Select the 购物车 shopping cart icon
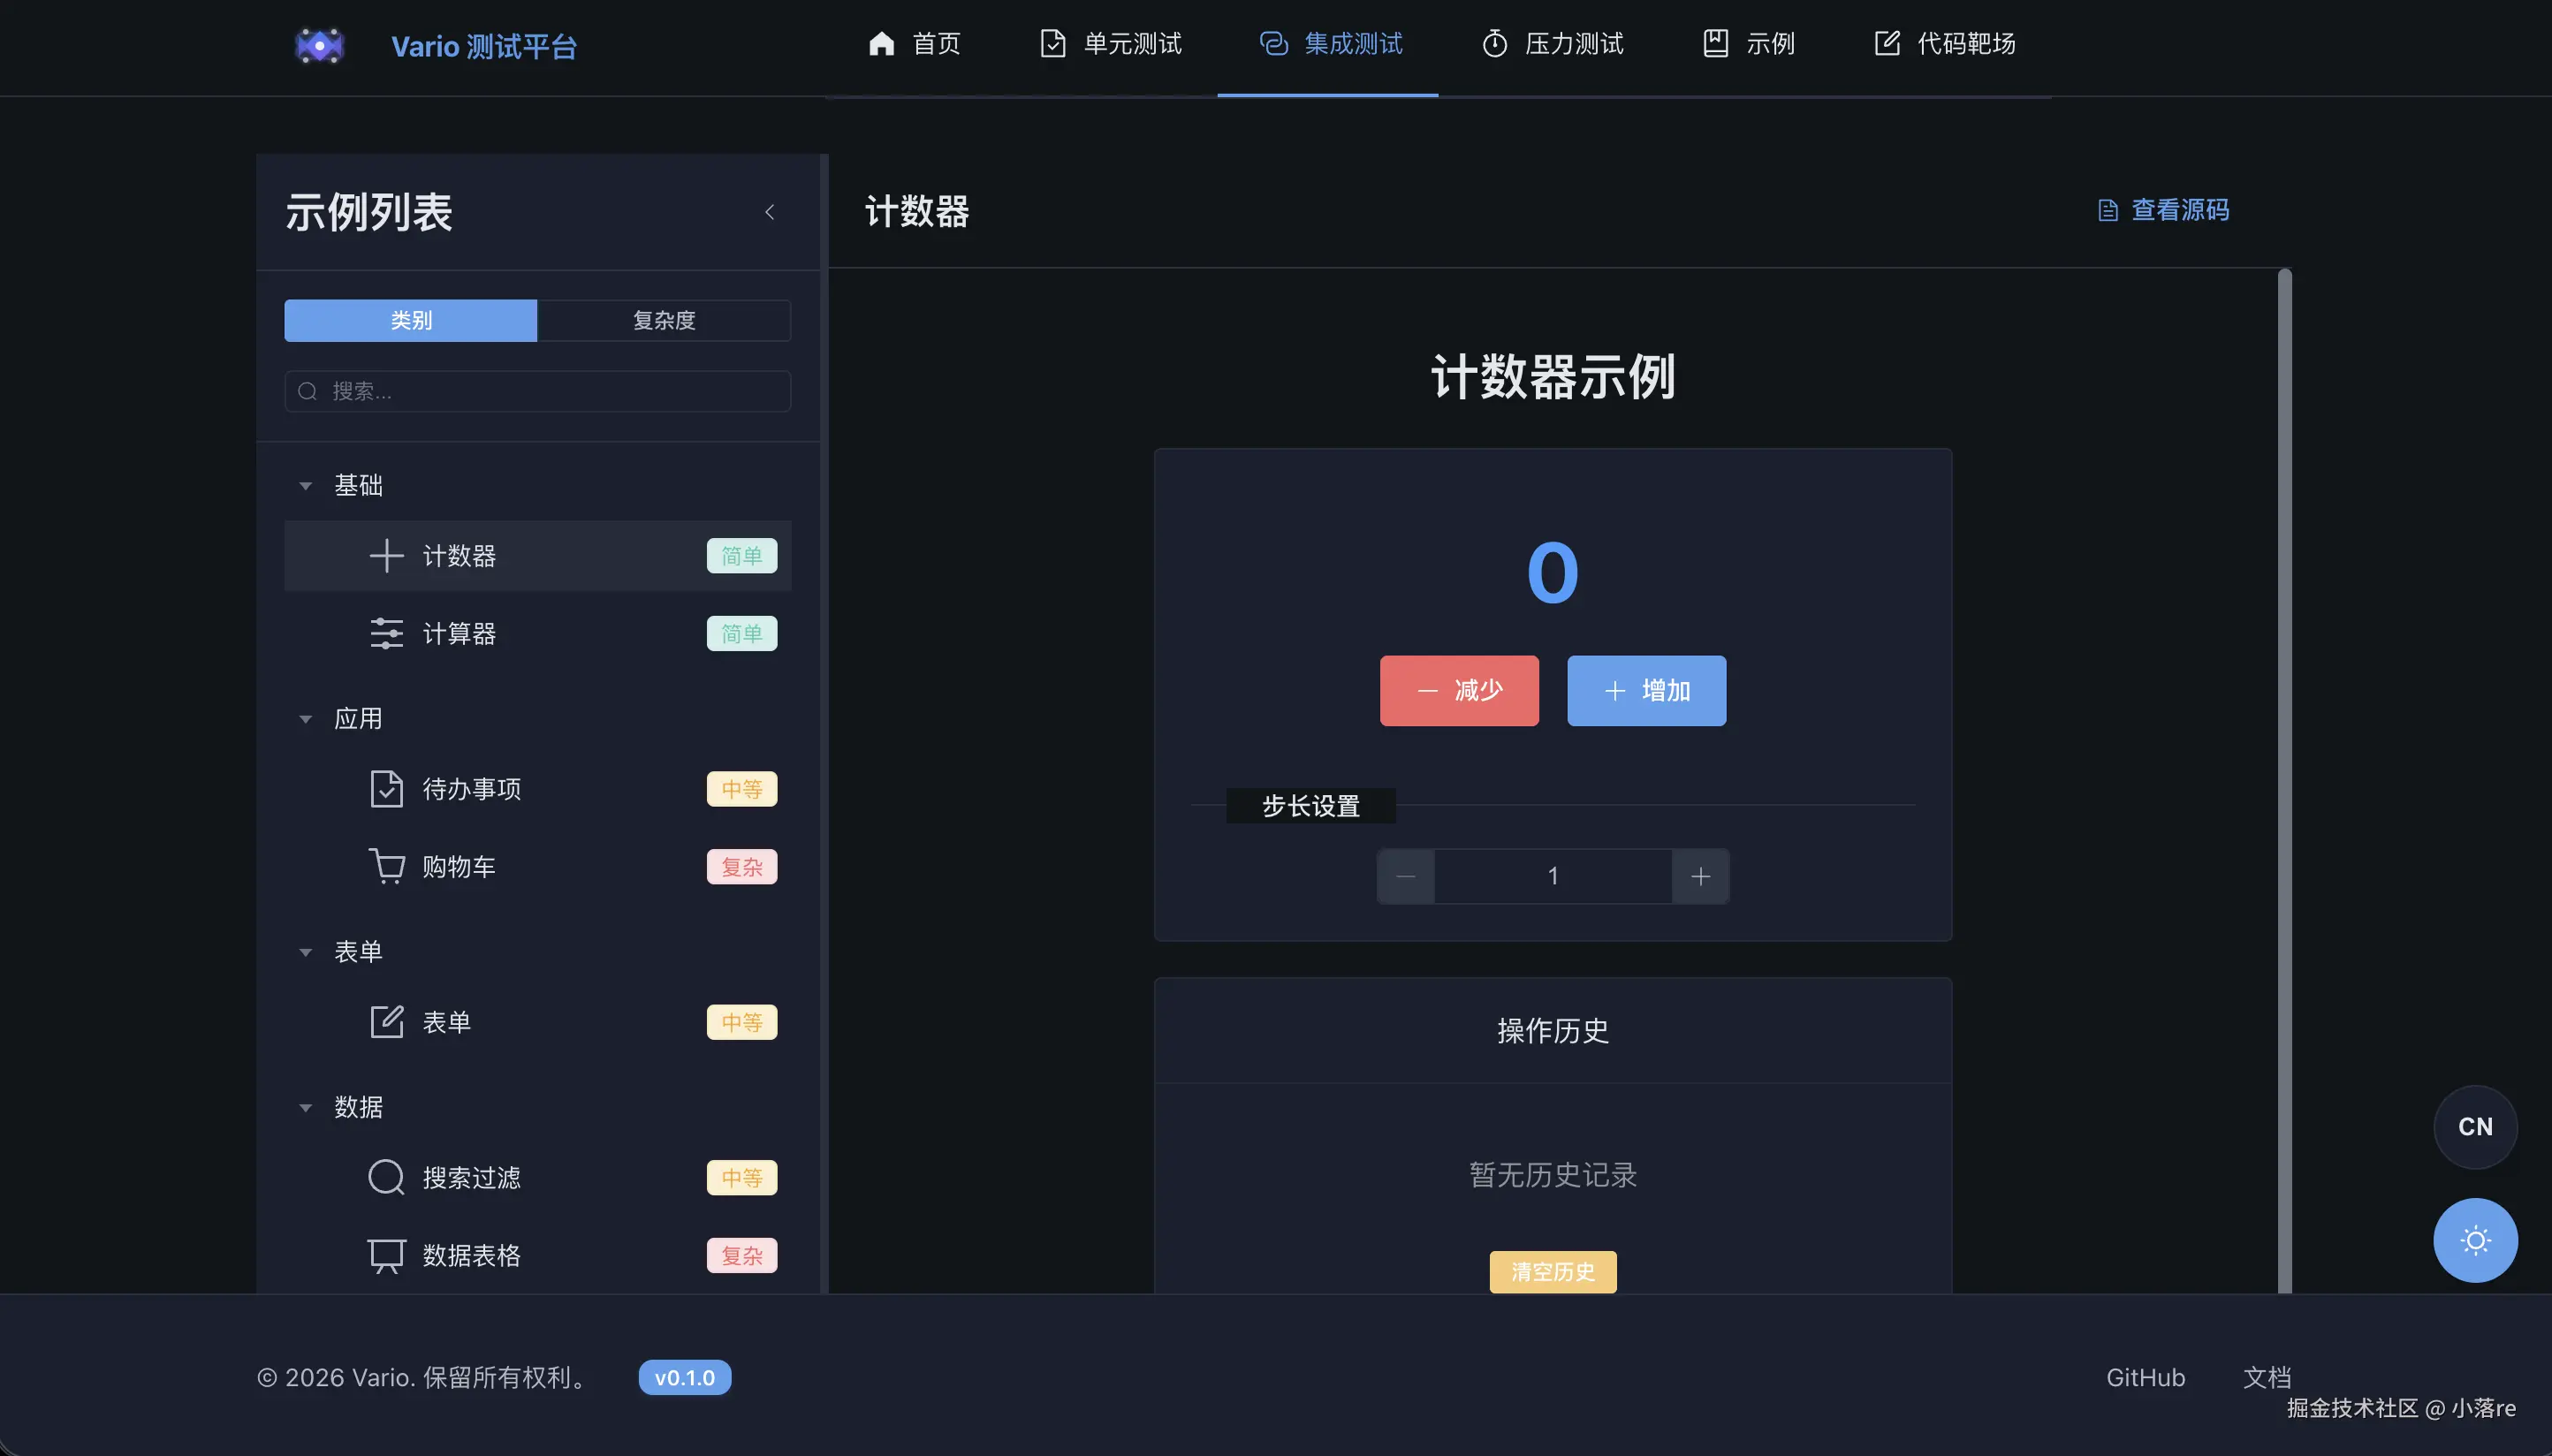Image resolution: width=2552 pixels, height=1456 pixels. click(x=387, y=867)
